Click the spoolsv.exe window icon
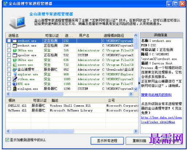 tap(15, 55)
